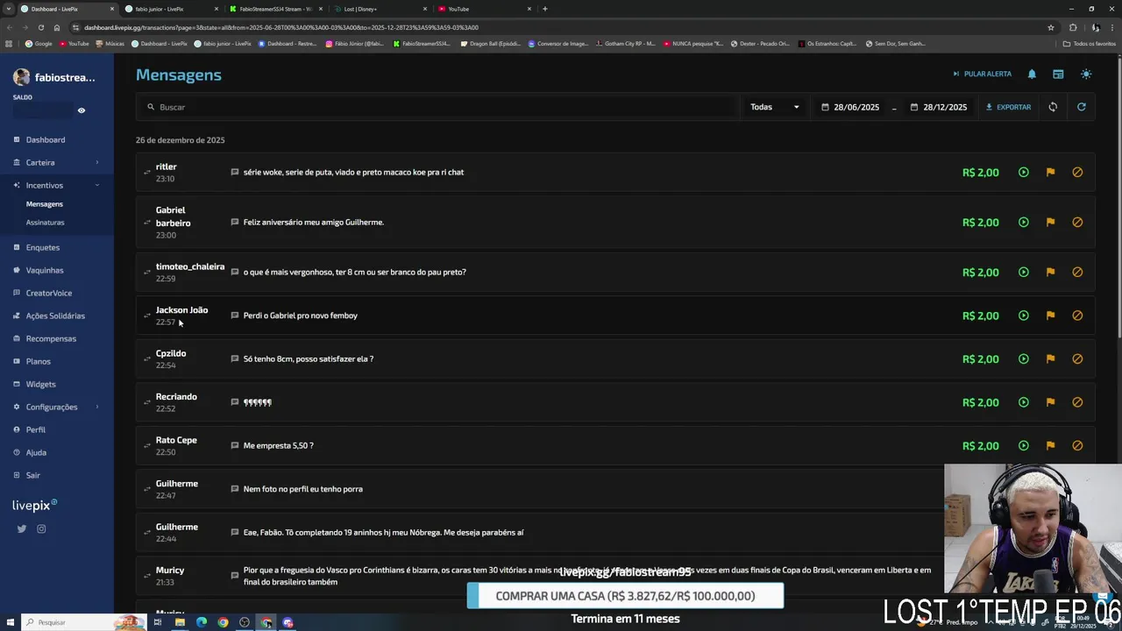Viewport: 1122px width, 631px height.
Task: Flag the ritler message
Action: (x=1050, y=173)
